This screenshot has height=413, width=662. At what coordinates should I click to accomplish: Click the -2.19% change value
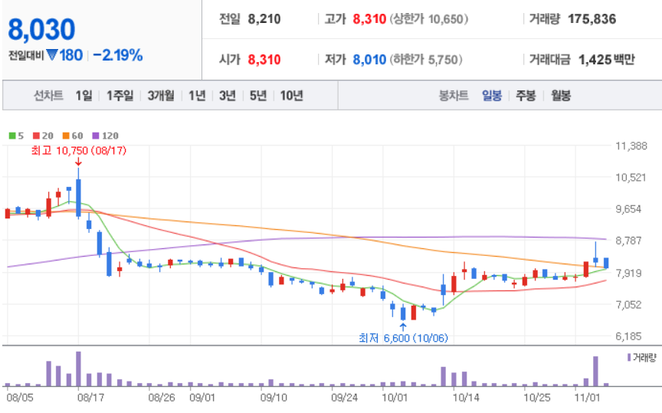click(x=118, y=55)
